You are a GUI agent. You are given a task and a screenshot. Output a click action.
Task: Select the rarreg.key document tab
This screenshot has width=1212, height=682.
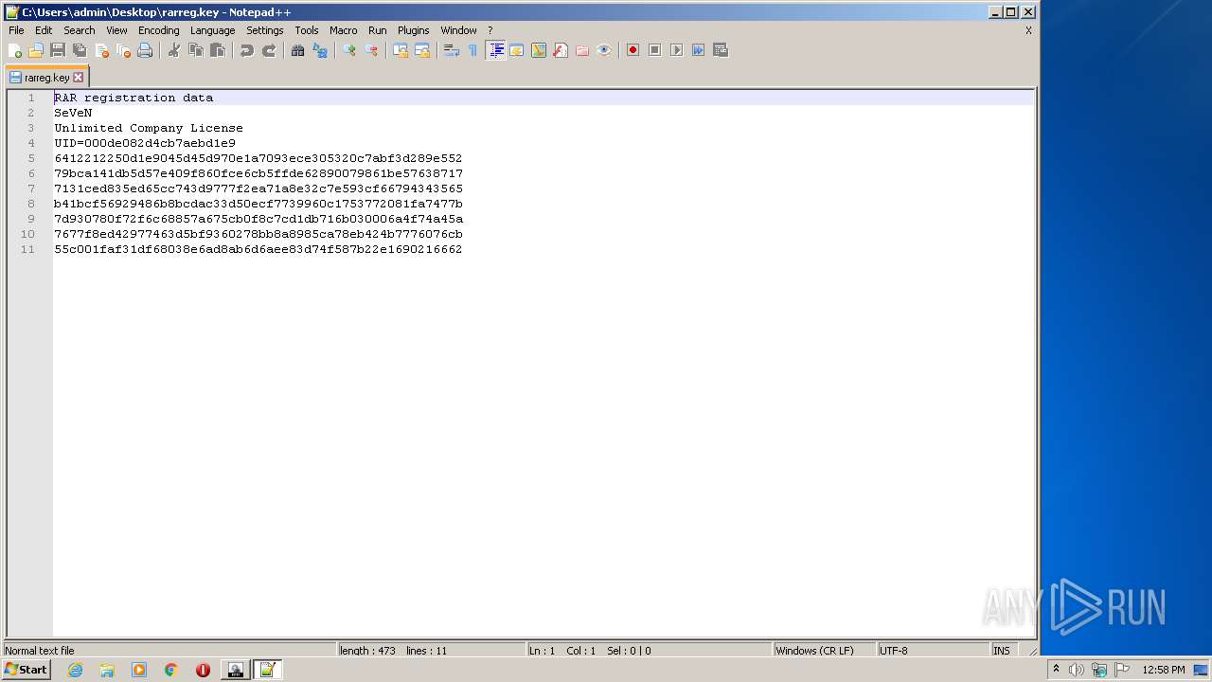click(46, 78)
